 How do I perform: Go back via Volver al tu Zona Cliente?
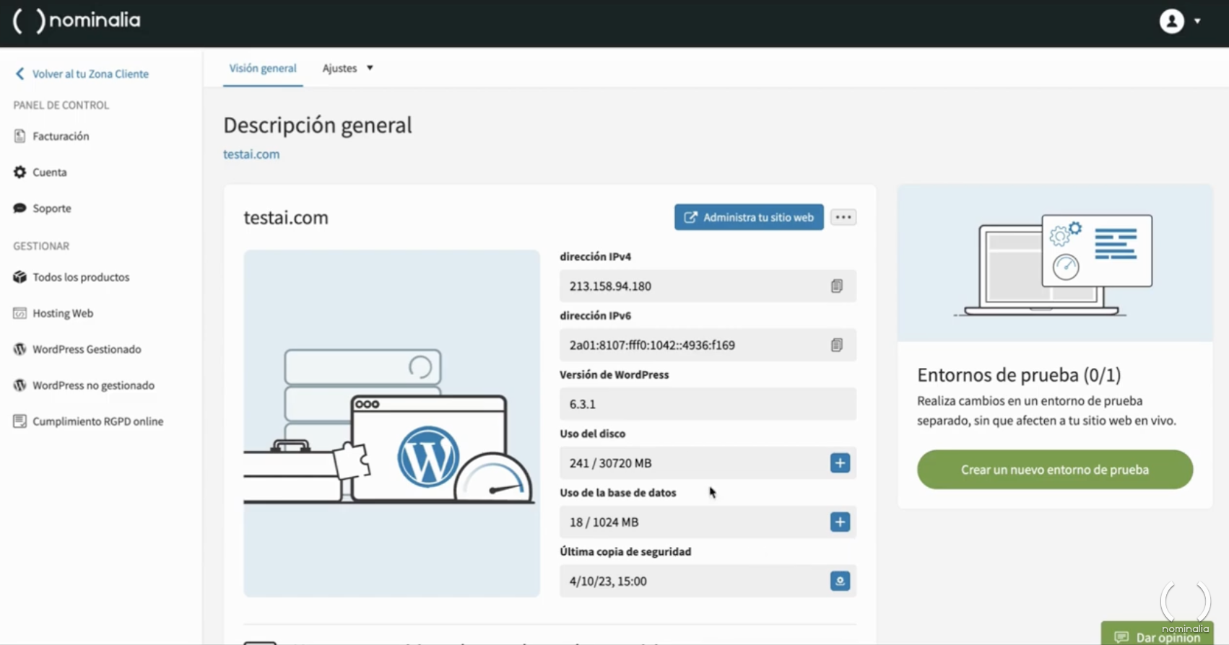tap(90, 74)
